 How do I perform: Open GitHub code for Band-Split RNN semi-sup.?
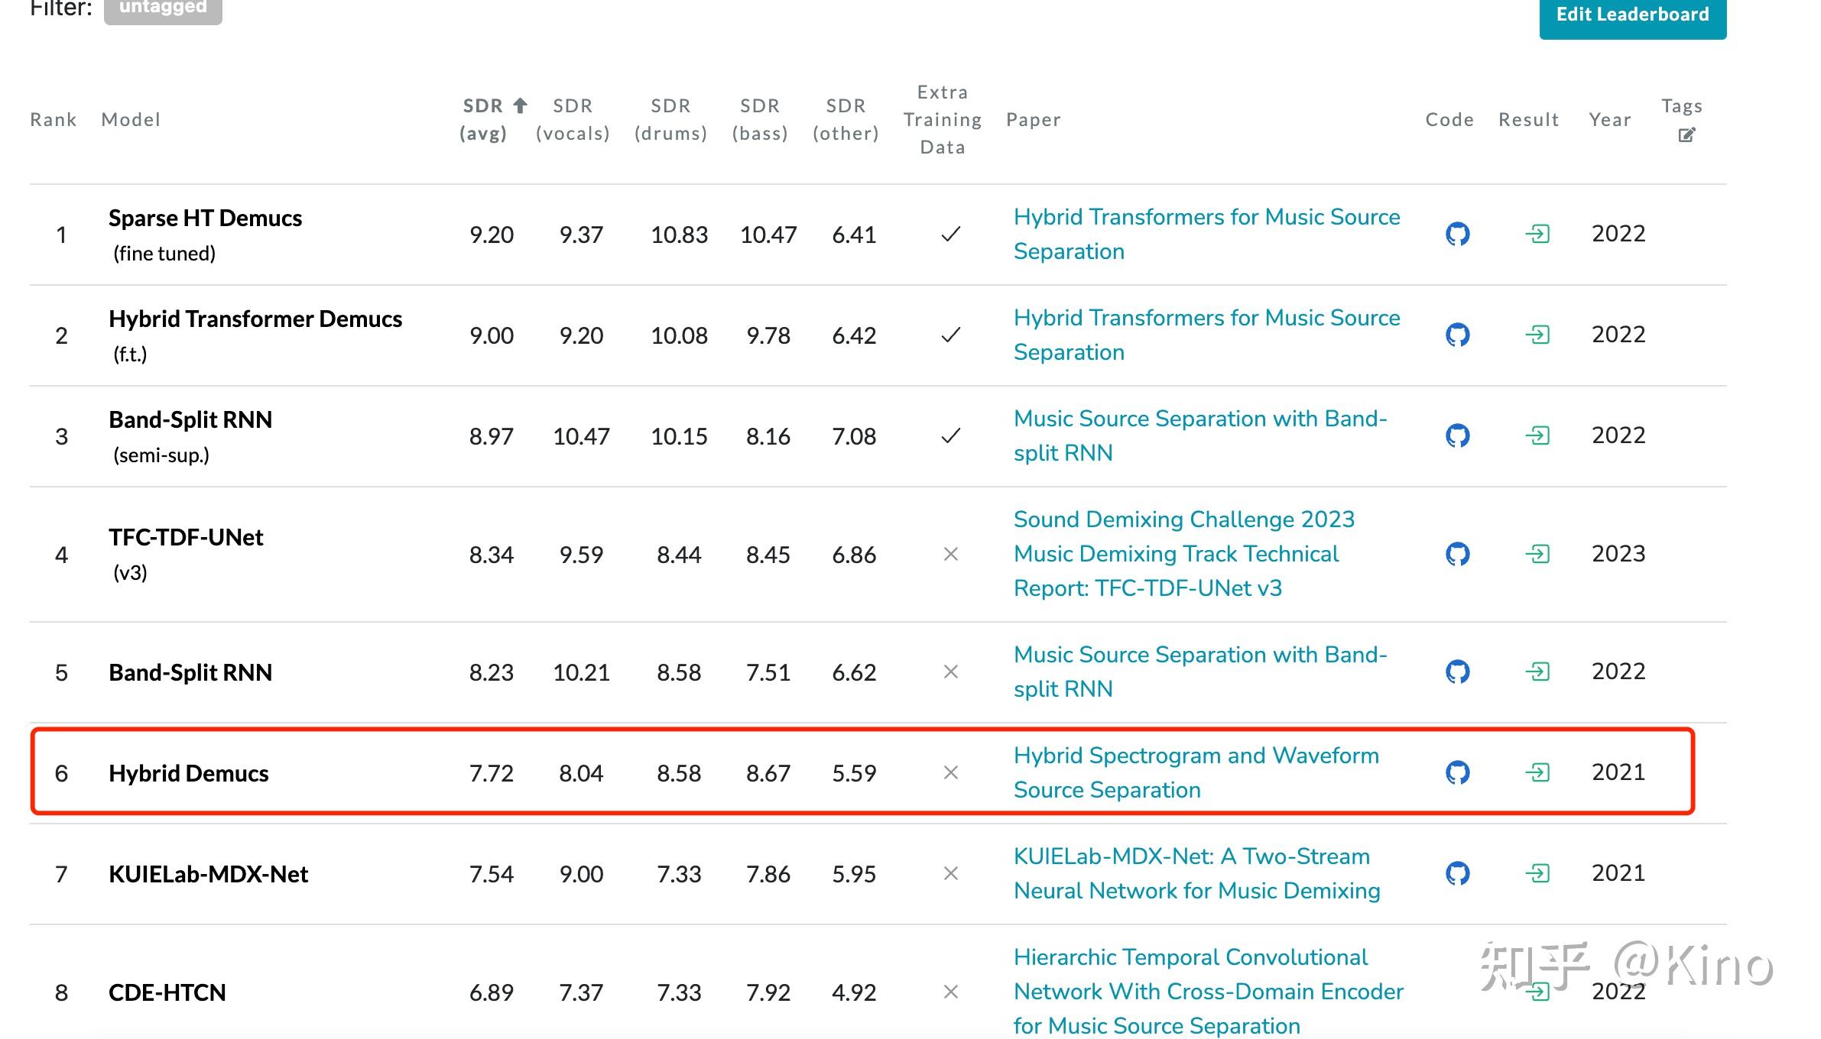pyautogui.click(x=1457, y=435)
